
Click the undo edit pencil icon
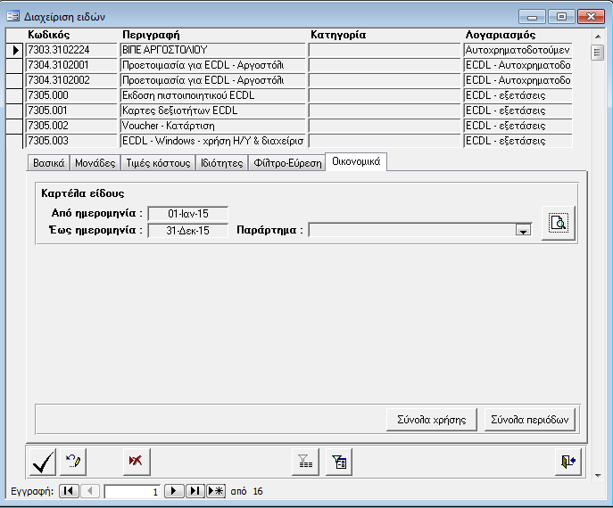(x=74, y=461)
